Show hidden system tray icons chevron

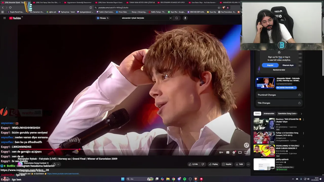tap(293, 179)
